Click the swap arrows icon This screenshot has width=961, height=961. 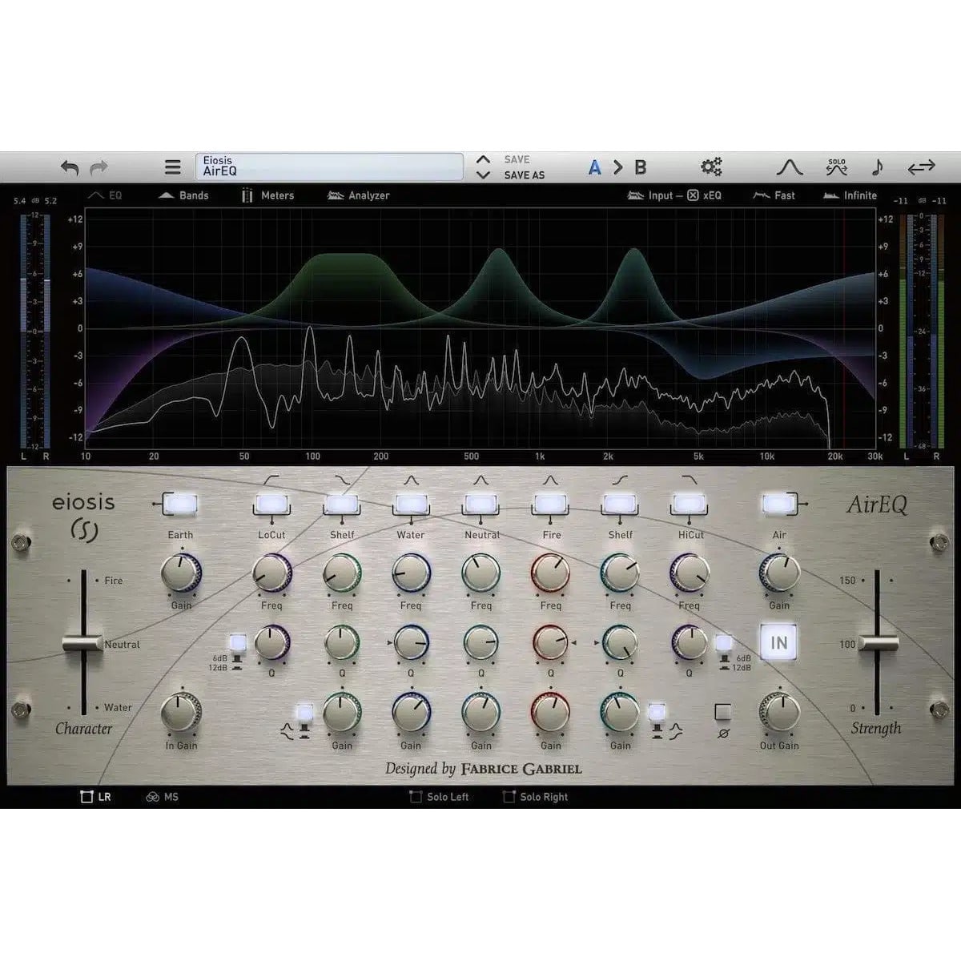[x=921, y=167]
